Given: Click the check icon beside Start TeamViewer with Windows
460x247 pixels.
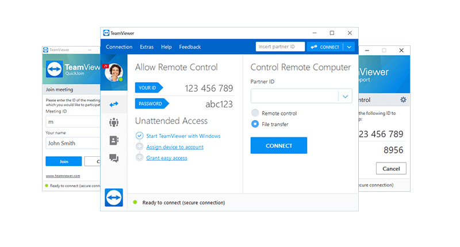Looking at the screenshot, I should click(x=139, y=136).
